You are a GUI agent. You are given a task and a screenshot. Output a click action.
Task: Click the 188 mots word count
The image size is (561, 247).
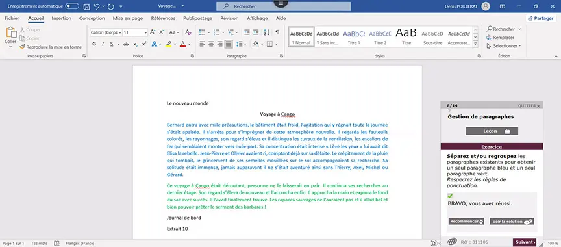point(39,243)
